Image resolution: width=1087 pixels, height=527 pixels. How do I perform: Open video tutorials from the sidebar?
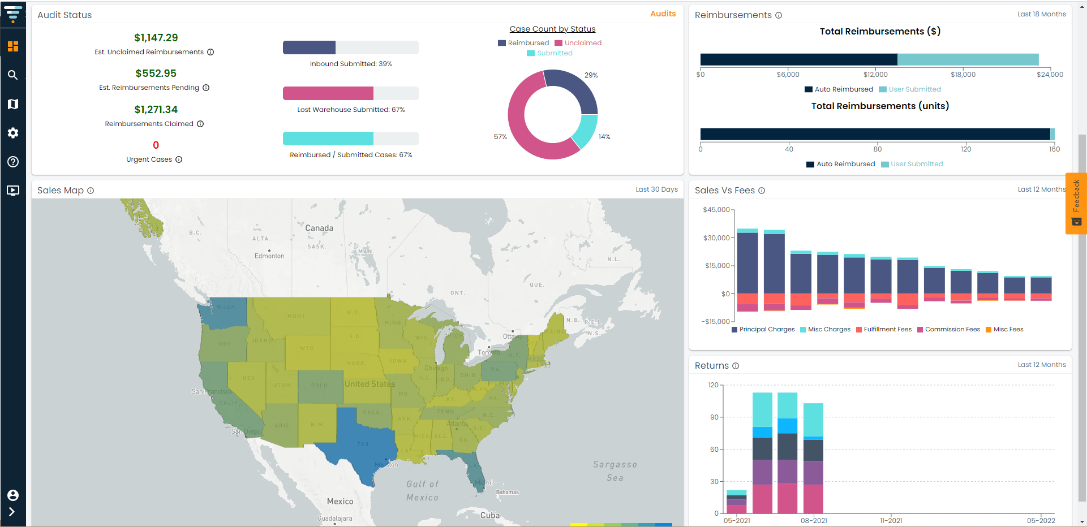pyautogui.click(x=13, y=191)
